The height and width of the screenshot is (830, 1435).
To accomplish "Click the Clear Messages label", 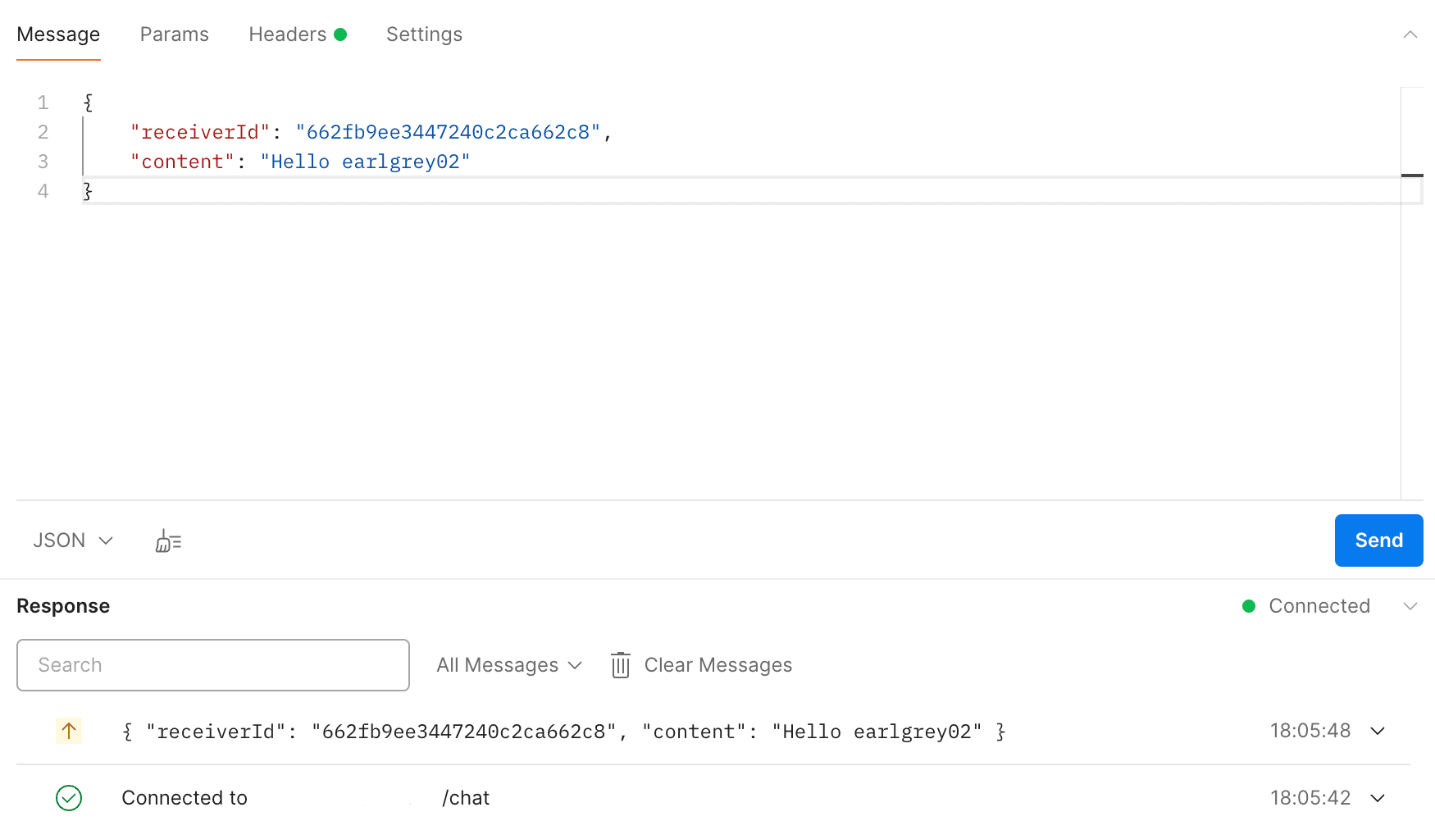I will [718, 665].
